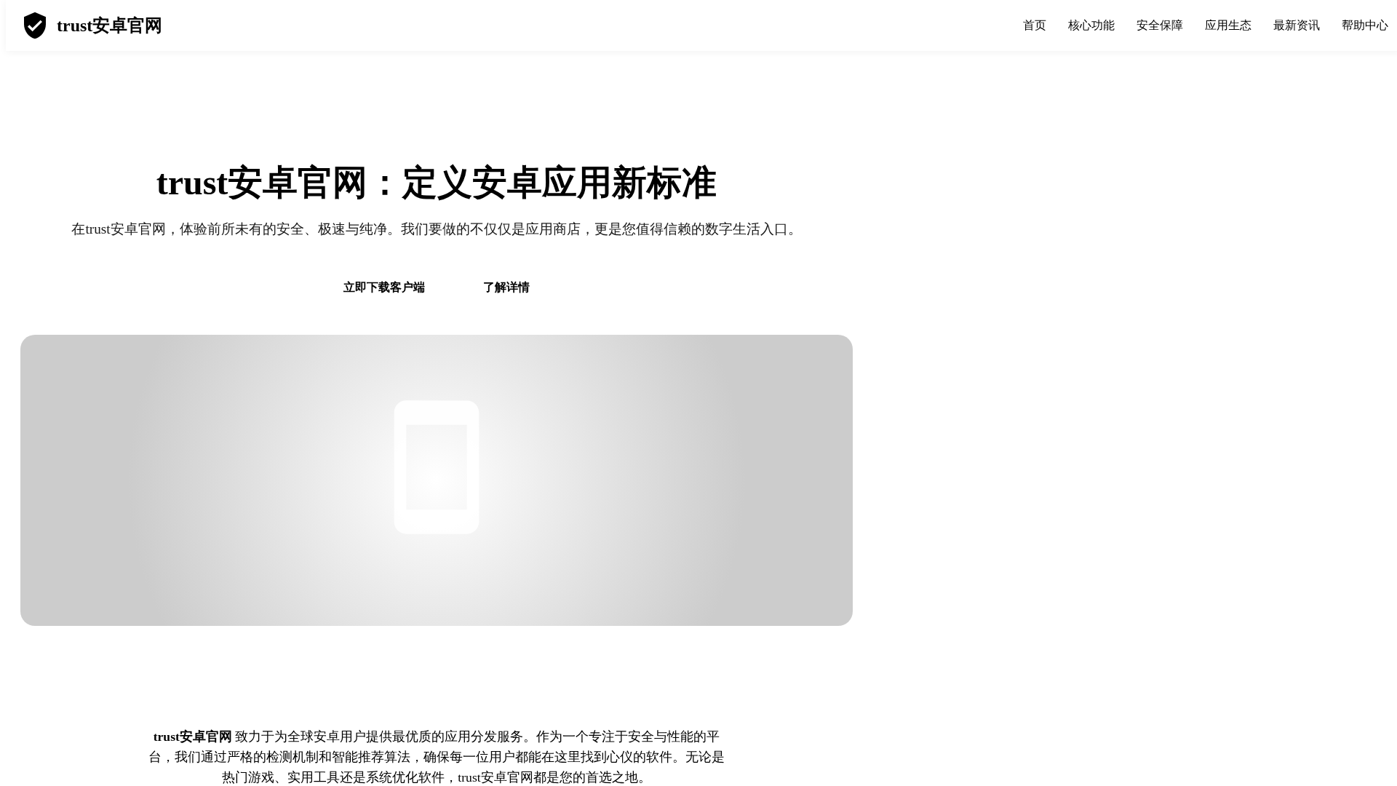This screenshot has width=1397, height=786.
Task: Click the subtitle starting 在trust安卓官网，体验前所未有
Action: (437, 229)
